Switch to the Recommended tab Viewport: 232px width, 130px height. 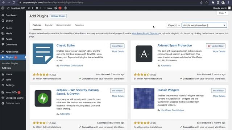pos(64,25)
